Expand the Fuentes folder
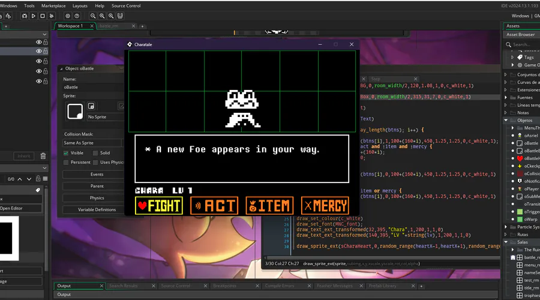This screenshot has height=300, width=540. (x=506, y=97)
